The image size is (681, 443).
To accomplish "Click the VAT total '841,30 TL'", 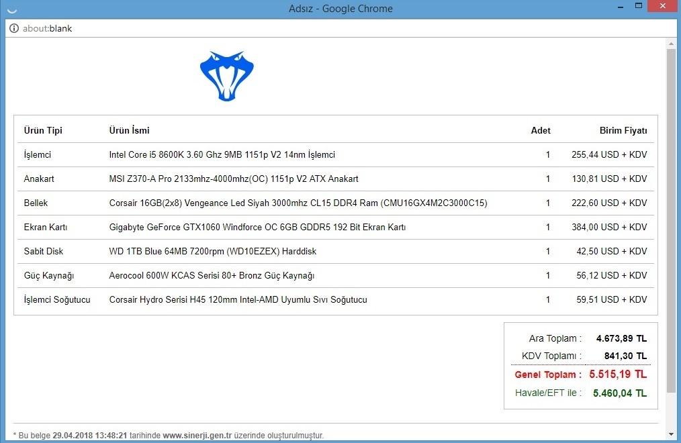I will [x=625, y=356].
